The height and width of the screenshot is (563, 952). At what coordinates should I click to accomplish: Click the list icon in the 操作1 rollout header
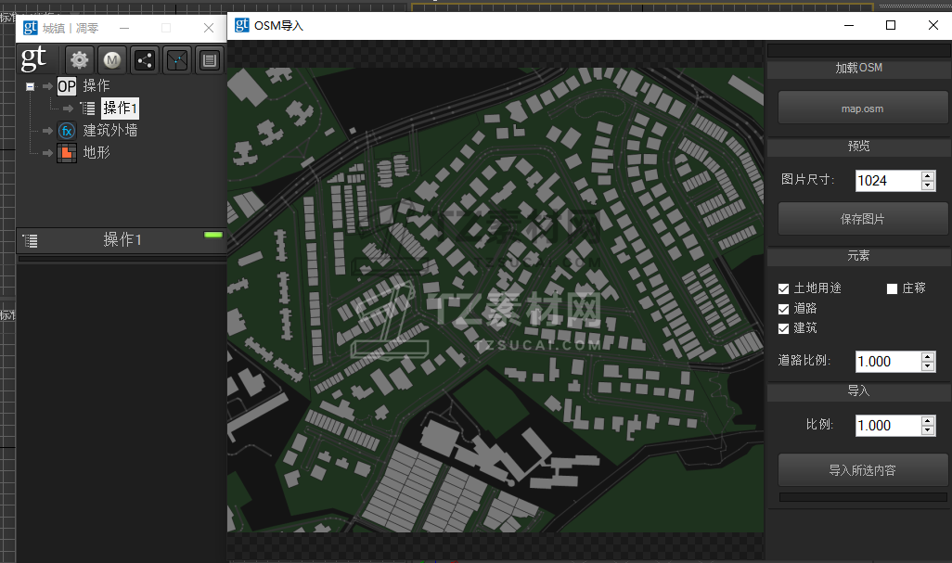31,241
